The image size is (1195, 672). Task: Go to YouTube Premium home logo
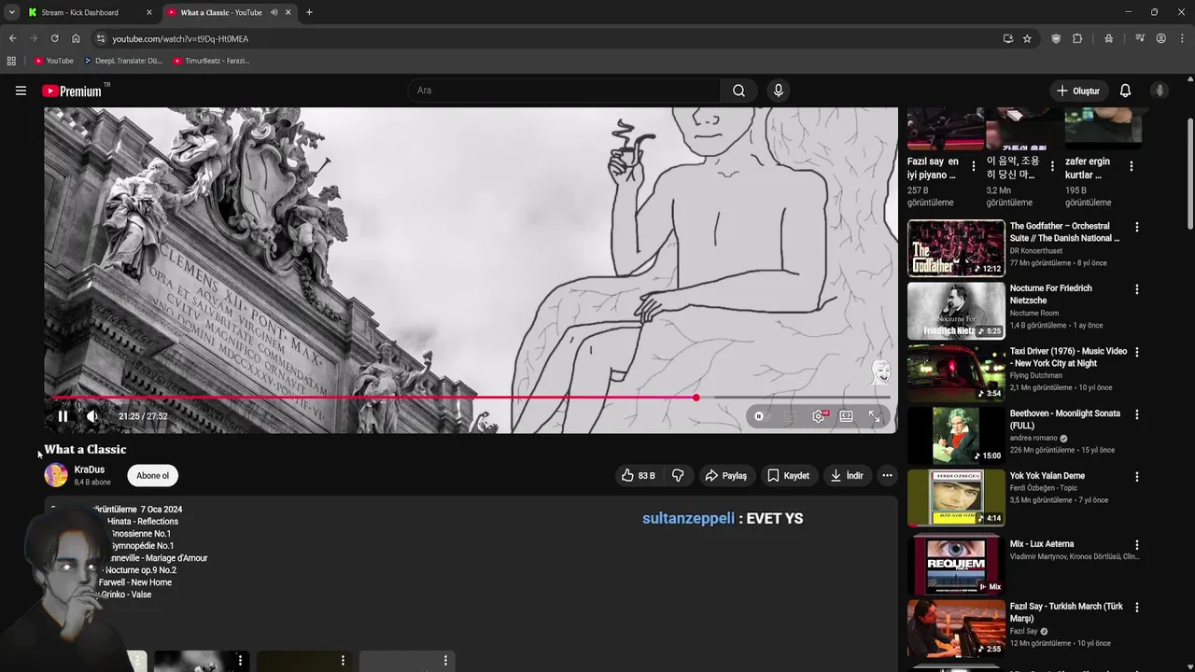click(x=72, y=91)
